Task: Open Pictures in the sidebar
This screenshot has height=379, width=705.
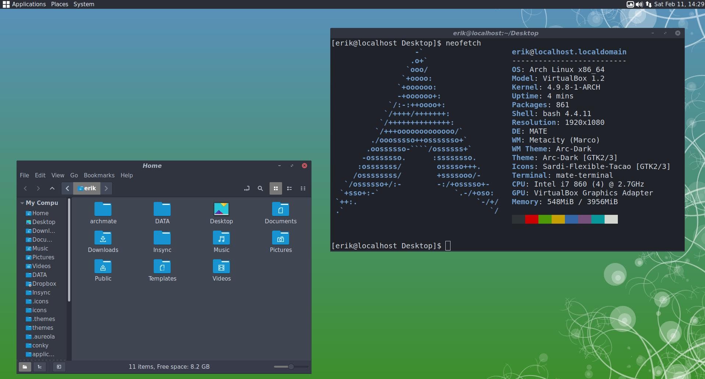Action: point(40,257)
